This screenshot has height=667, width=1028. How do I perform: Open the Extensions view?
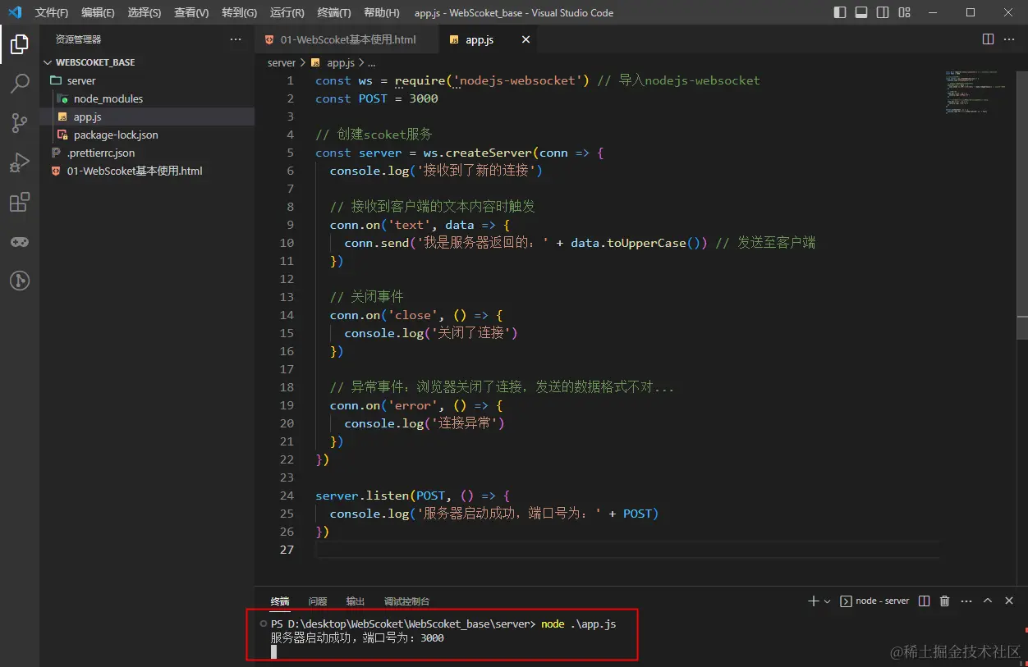[20, 202]
